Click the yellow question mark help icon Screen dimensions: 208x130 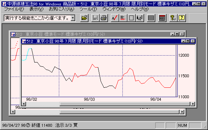point(182,18)
